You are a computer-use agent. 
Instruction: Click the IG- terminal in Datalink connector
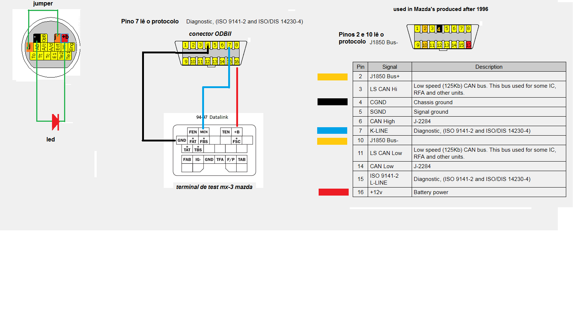198,159
